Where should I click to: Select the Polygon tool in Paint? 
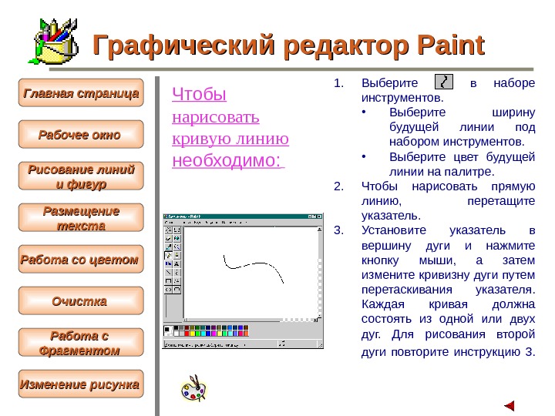pyautogui.click(x=177, y=281)
